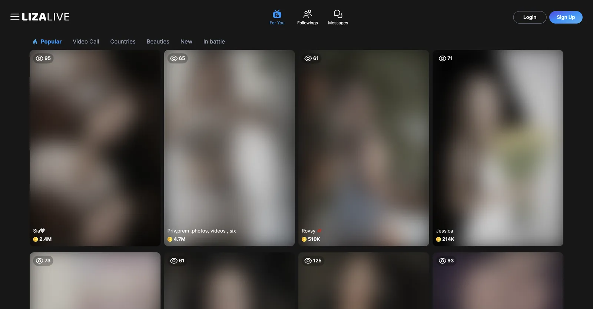
Task: Open the stream with 73 viewers
Action: click(x=95, y=281)
